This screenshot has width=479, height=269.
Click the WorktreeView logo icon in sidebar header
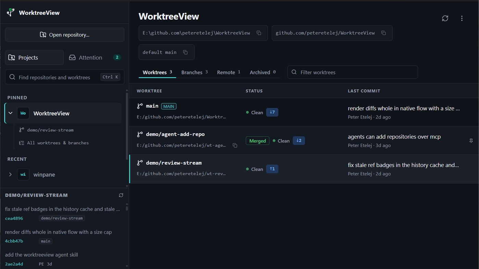tap(11, 13)
